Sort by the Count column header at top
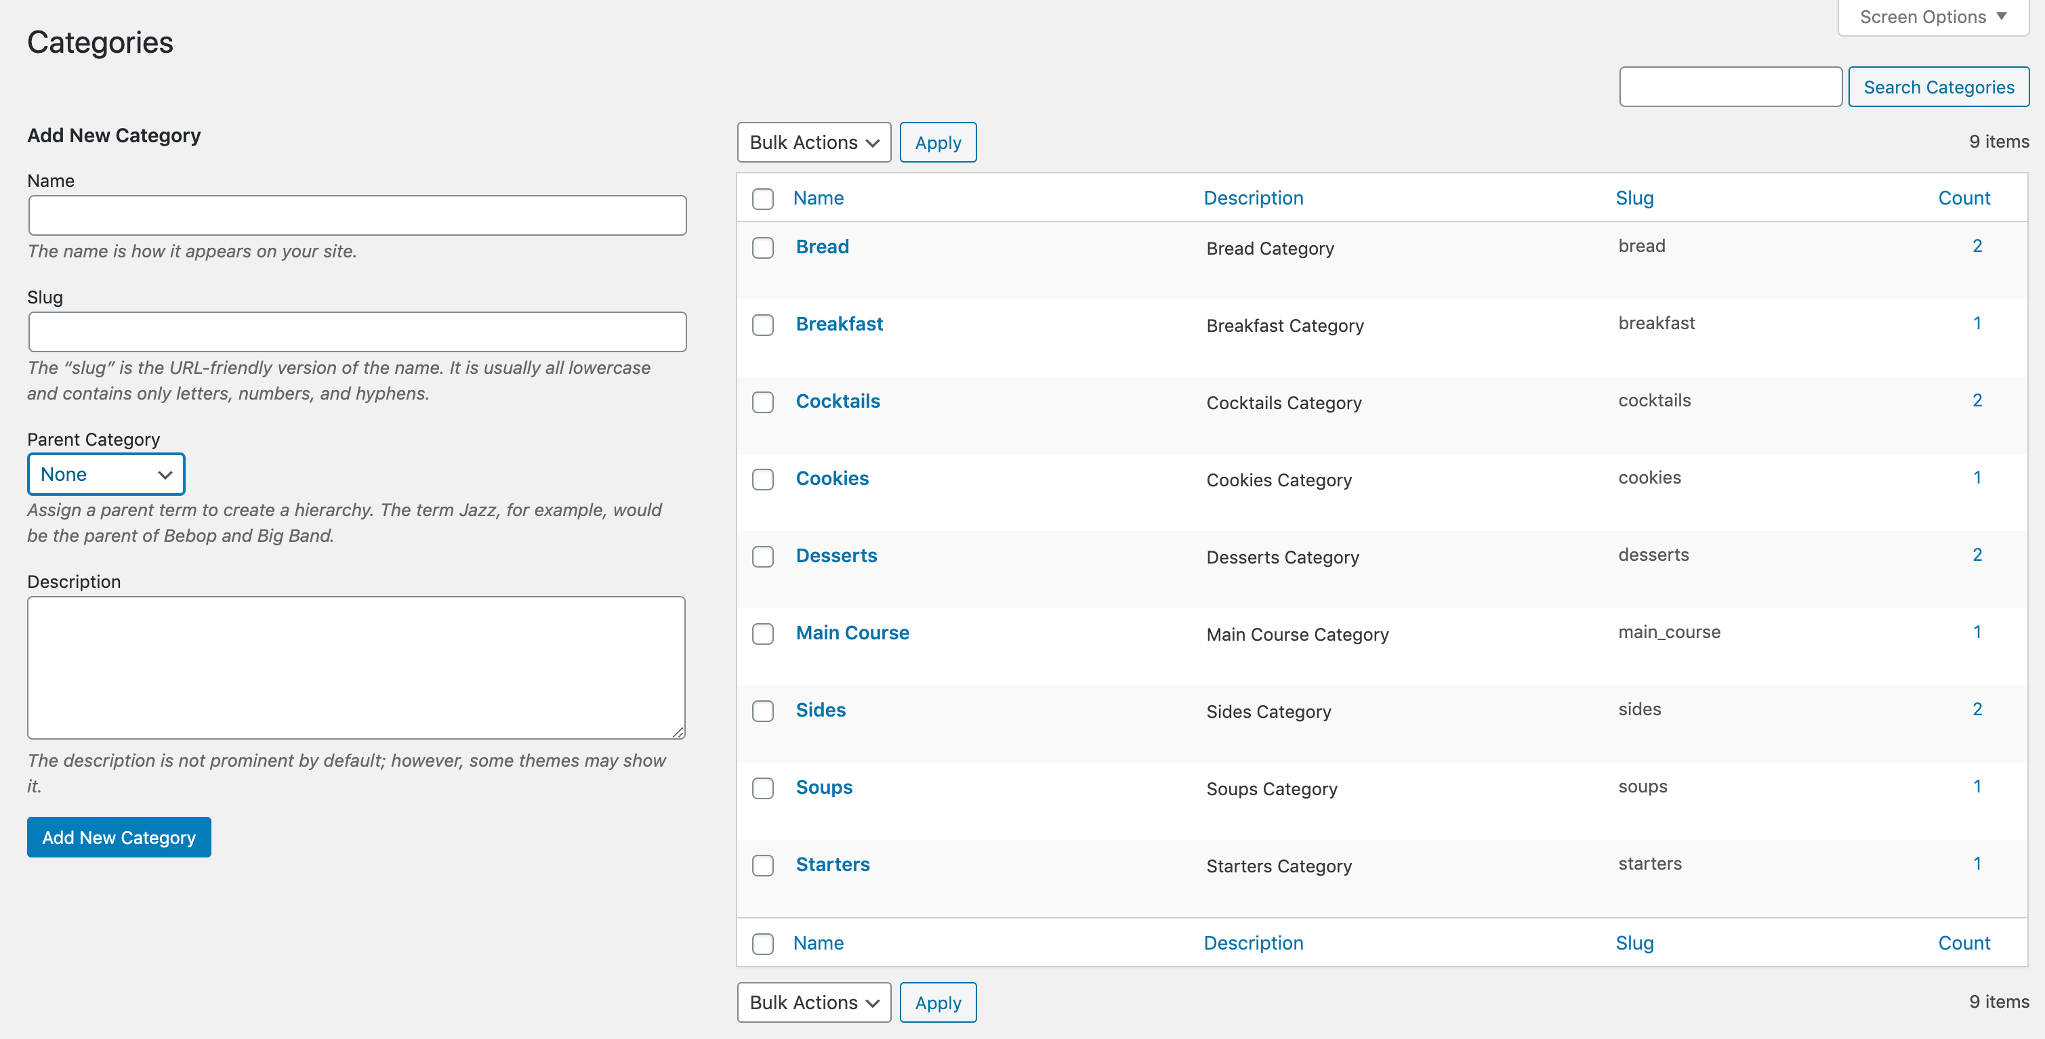The image size is (2045, 1039). pos(1963,198)
